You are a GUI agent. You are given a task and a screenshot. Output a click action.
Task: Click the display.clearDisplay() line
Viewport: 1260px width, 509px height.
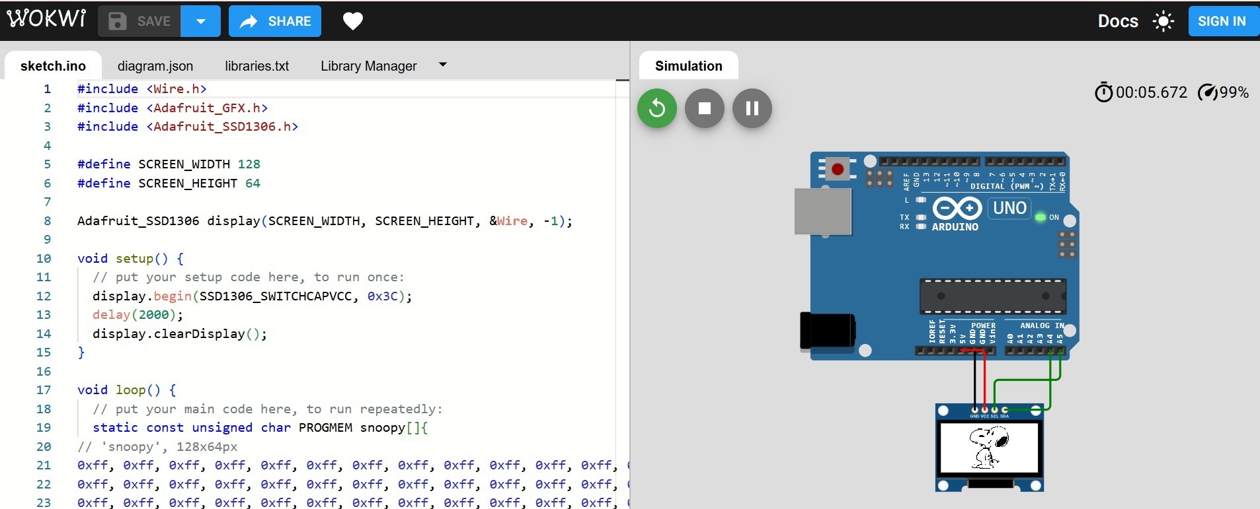180,333
